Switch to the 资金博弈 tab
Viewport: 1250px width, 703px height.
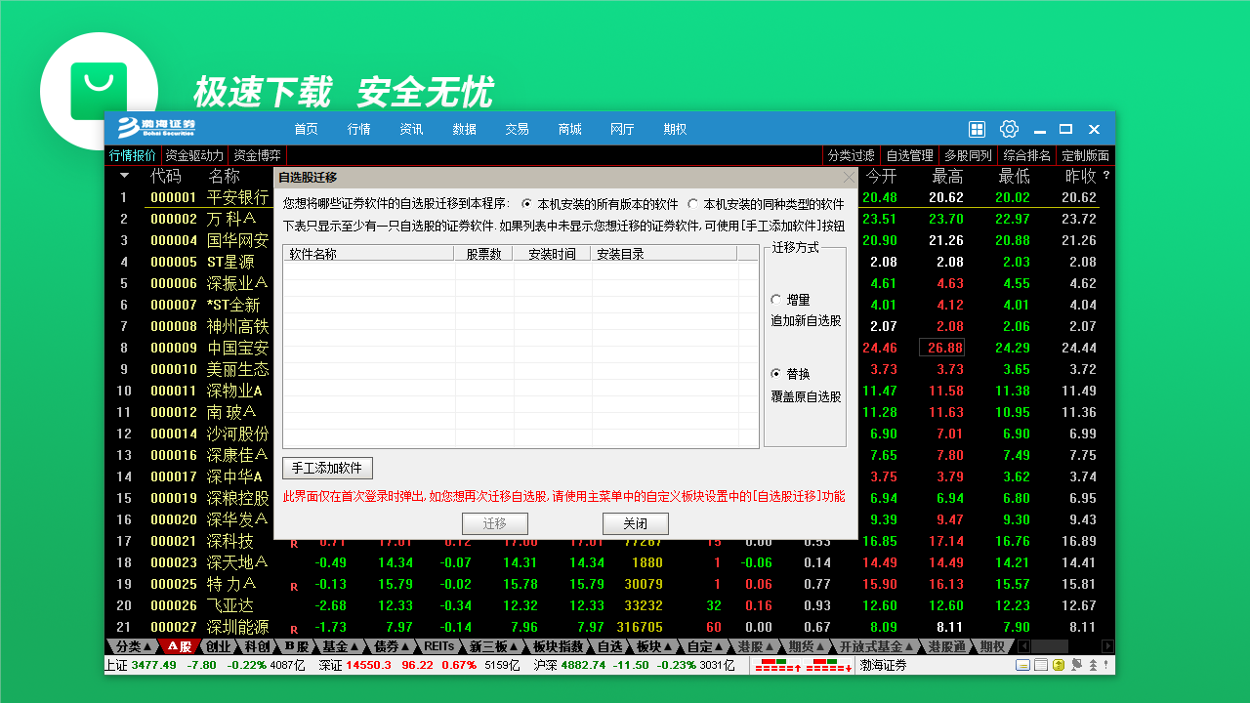[257, 154]
